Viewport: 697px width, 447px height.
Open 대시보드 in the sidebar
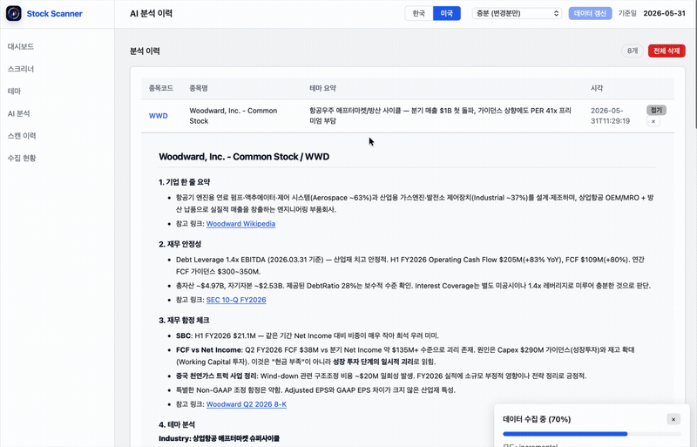(21, 46)
